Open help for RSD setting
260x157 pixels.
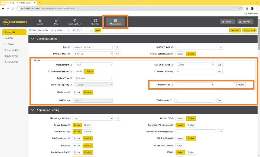(173, 152)
